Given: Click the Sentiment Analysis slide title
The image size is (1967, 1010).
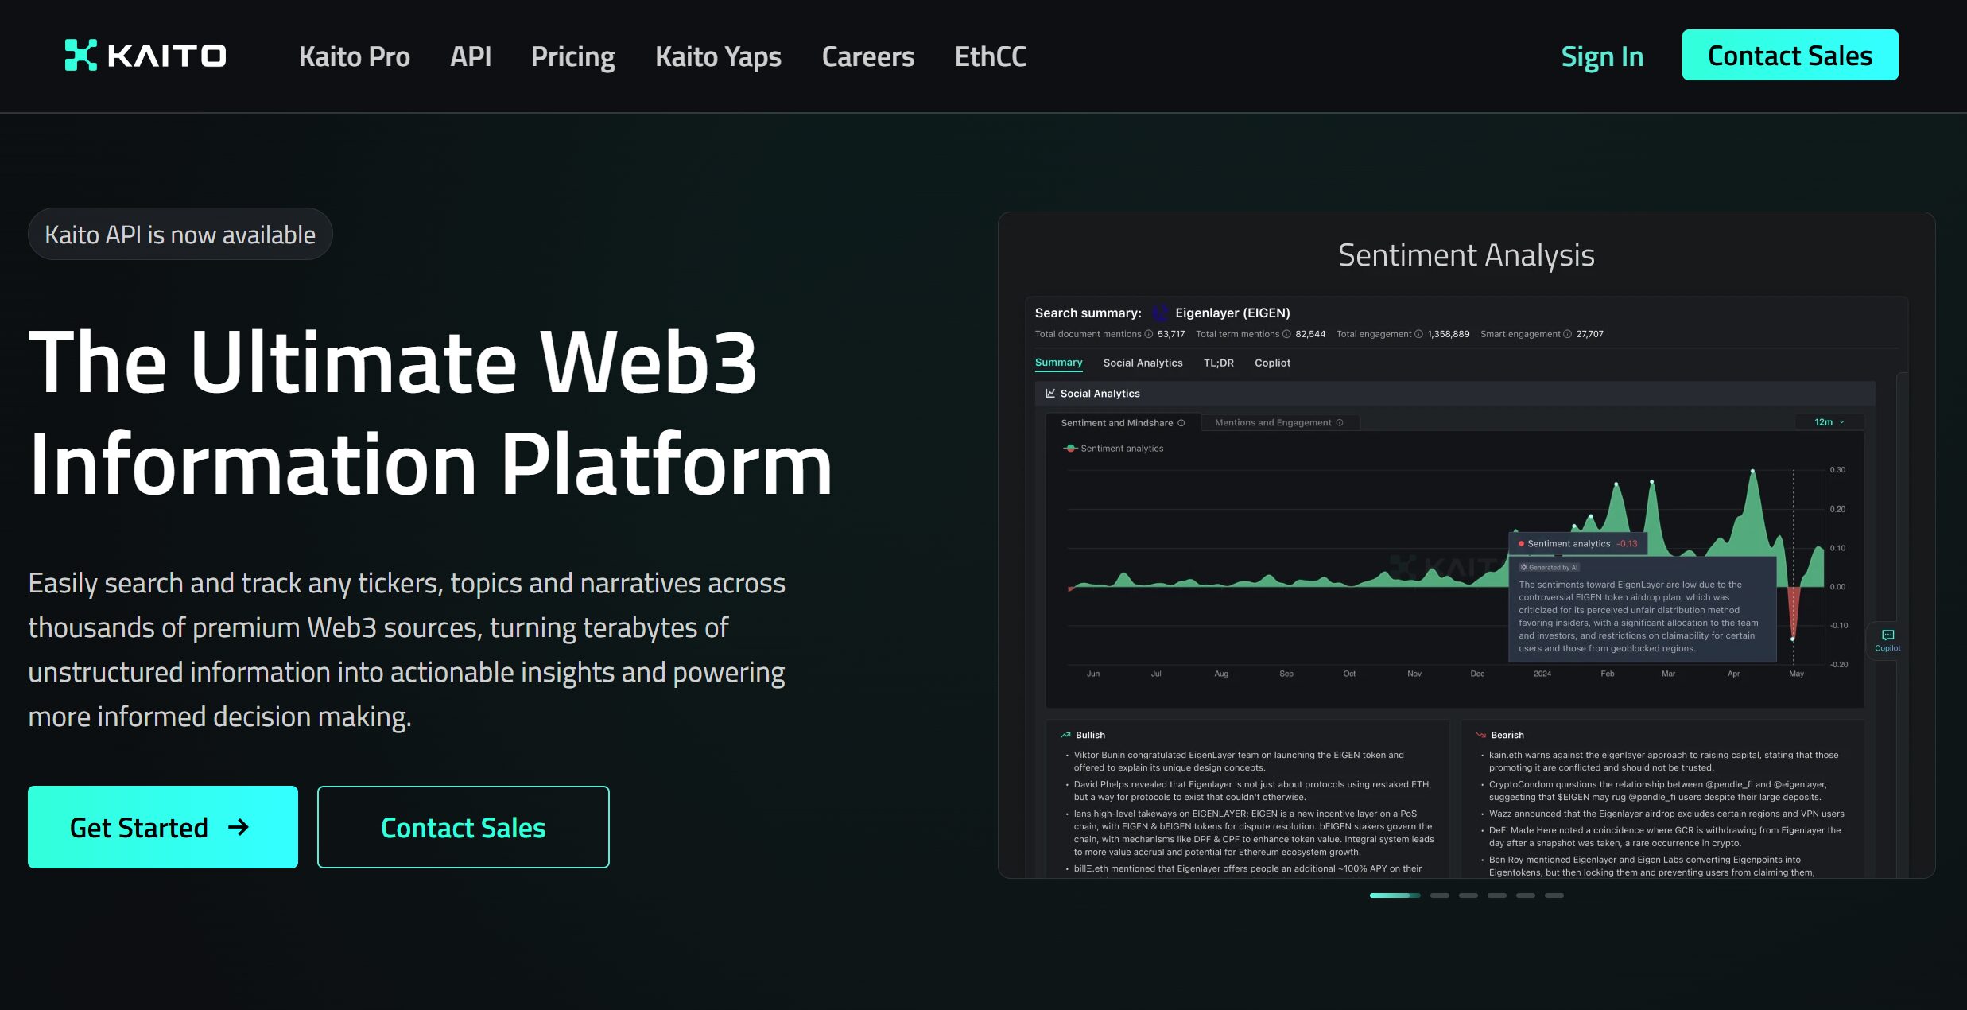Looking at the screenshot, I should coord(1466,255).
